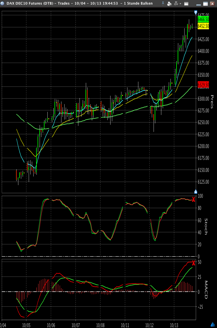Click the green 6466.50 price label
Screen dimensions: 217x328
tap(203, 20)
